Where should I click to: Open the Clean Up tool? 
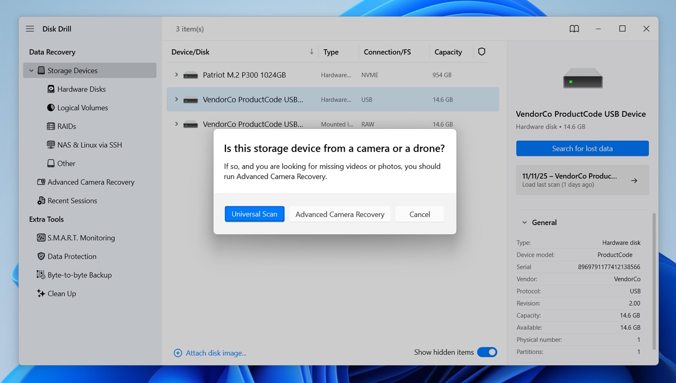point(61,294)
